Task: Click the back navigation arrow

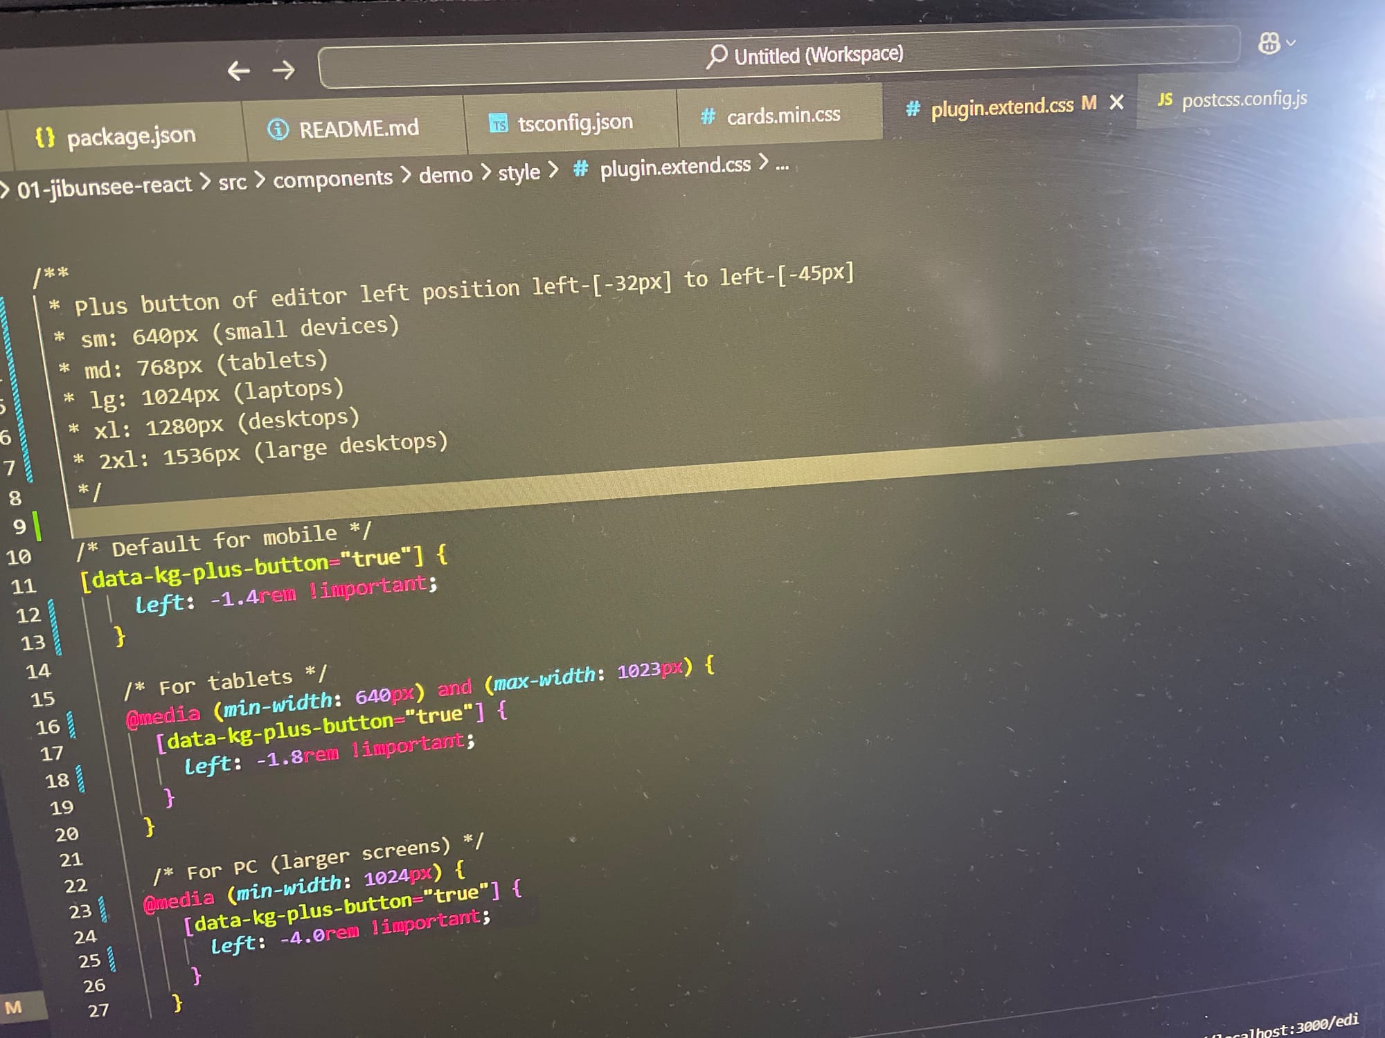Action: (x=238, y=71)
